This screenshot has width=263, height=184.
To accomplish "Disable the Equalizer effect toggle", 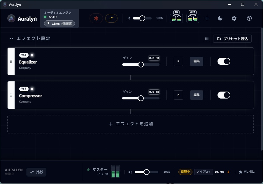I will (224, 61).
